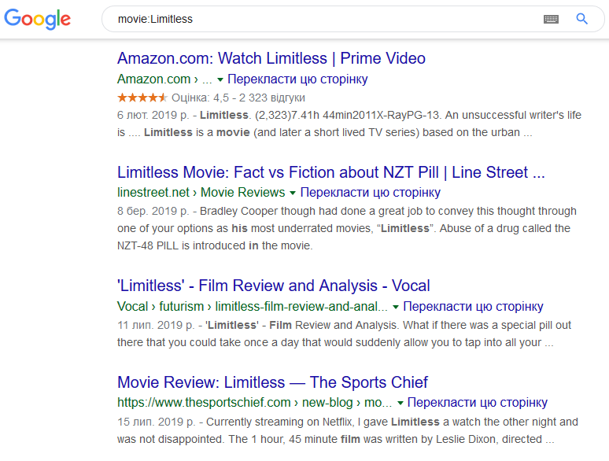Open Movie Review: Limitless The Sports Chief
609x461 pixels.
click(x=272, y=382)
